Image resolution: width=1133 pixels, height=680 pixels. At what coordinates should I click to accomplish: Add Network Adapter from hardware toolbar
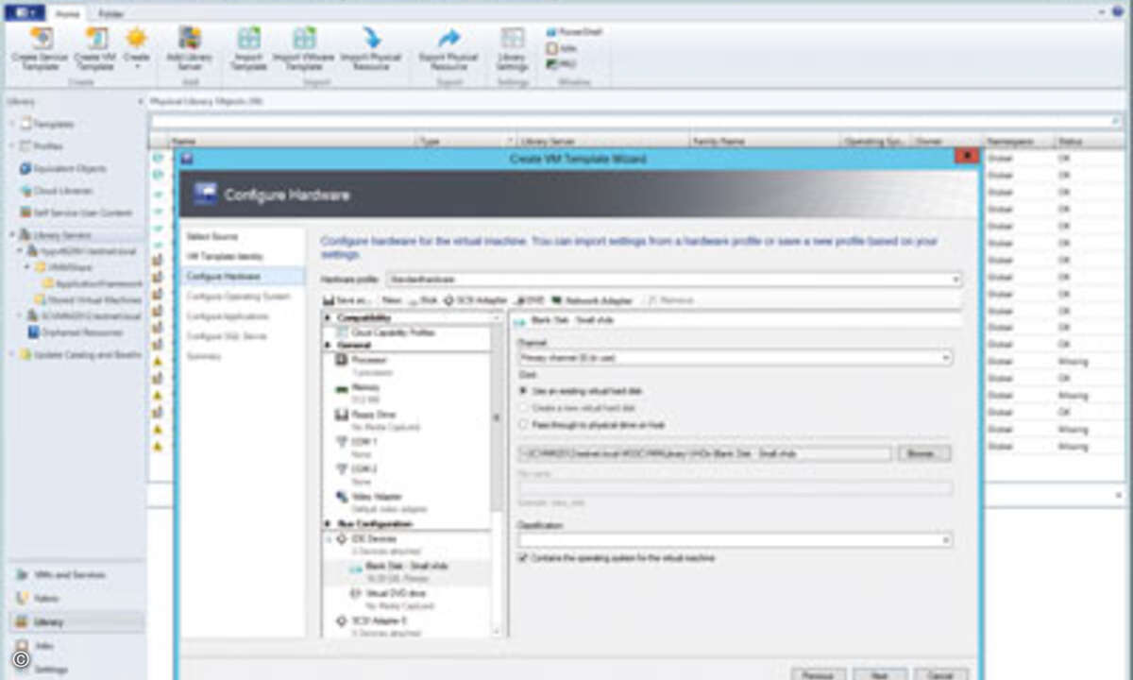point(592,299)
